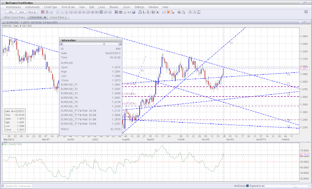Switch to 1 minute time scale
This screenshot has width=312, height=189.
(x=62, y=12)
